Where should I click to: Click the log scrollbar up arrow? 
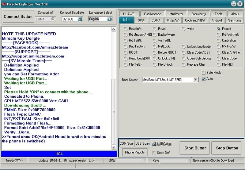click(114, 29)
